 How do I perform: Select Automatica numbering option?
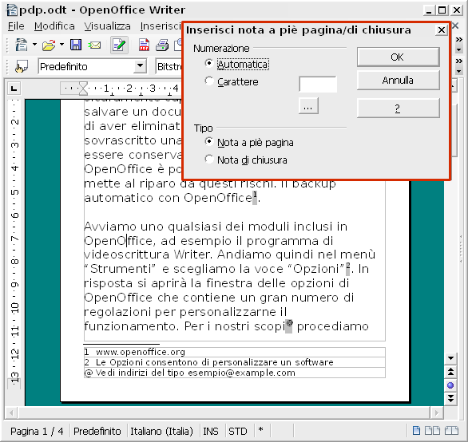pos(237,64)
